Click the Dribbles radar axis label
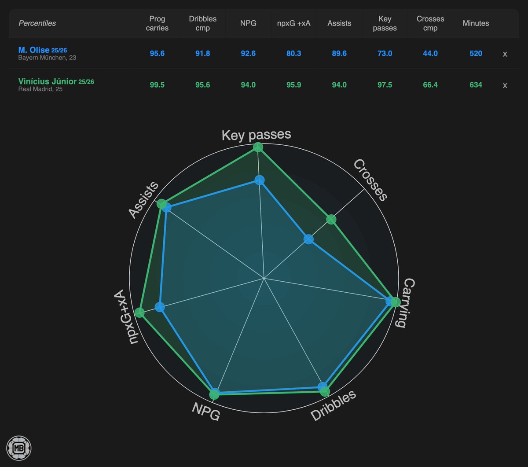This screenshot has height=467, width=528. 333,405
